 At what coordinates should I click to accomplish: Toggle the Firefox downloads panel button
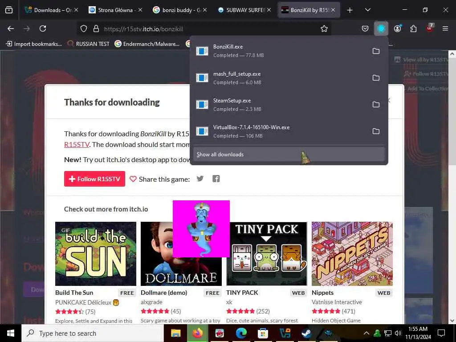coord(381,28)
